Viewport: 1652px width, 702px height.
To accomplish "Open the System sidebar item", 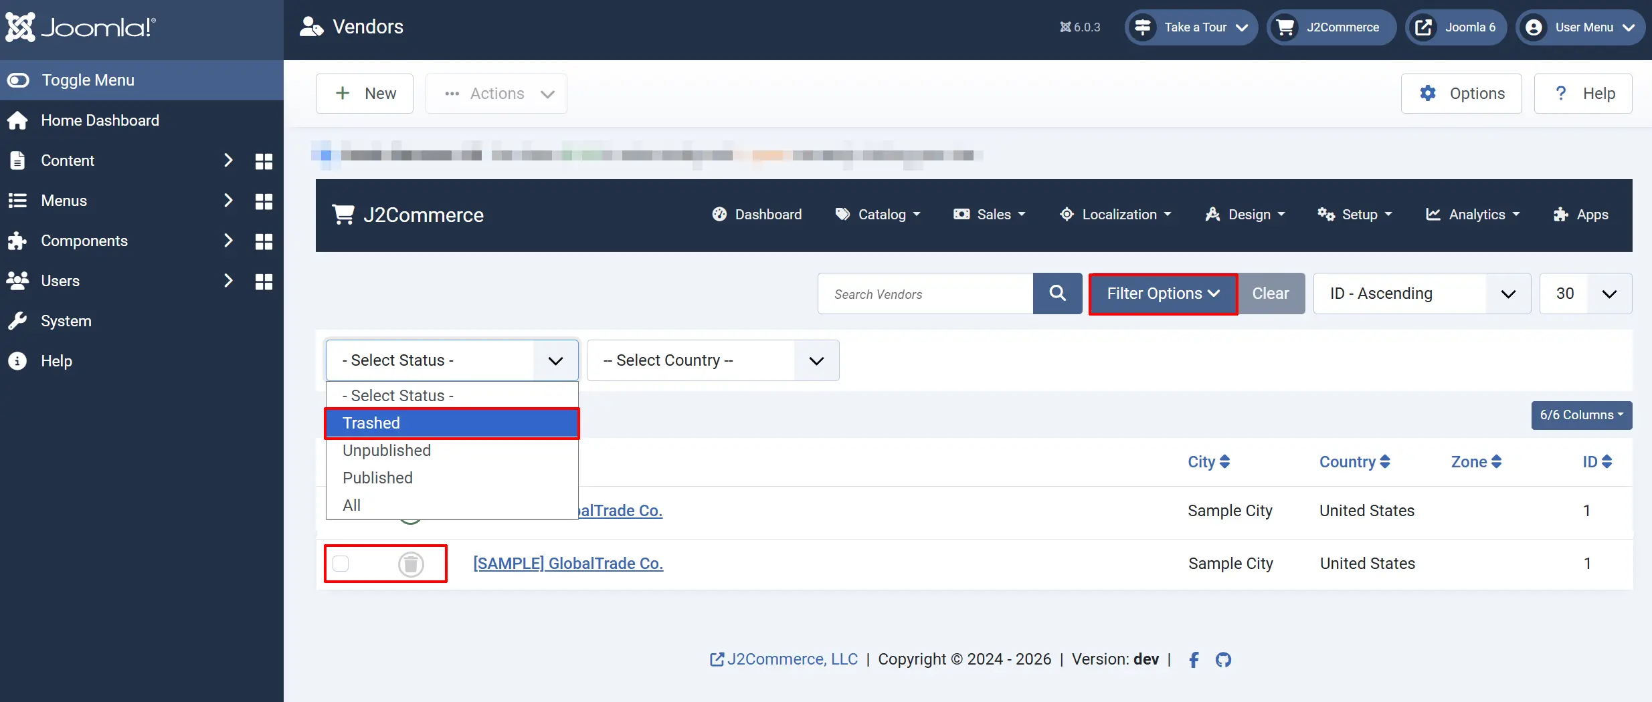I will [66, 321].
